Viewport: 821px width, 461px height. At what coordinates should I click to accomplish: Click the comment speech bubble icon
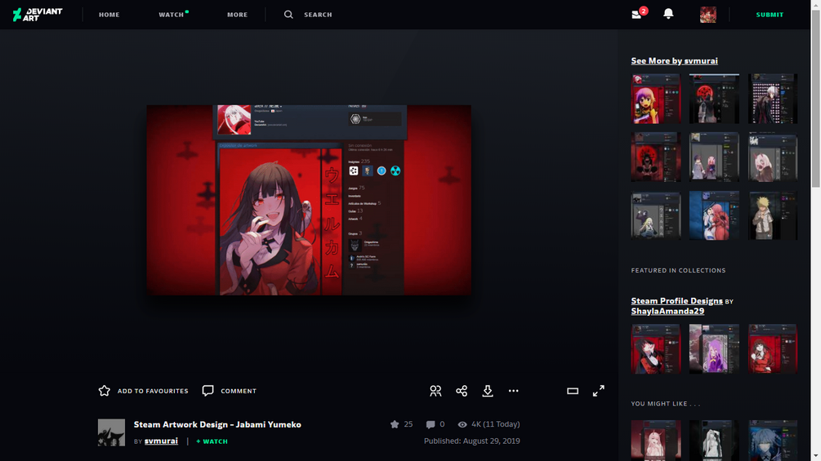(x=207, y=391)
